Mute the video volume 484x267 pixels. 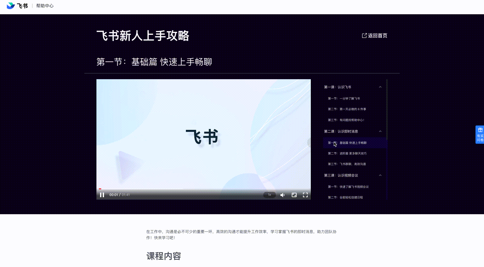(282, 195)
